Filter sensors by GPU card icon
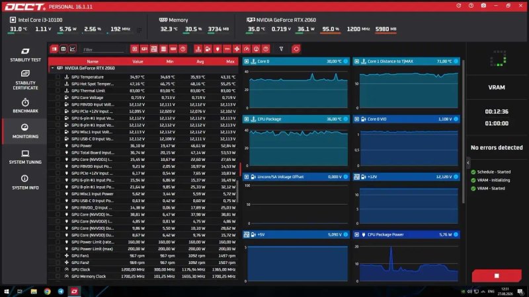Screen dimensions: 529x297 (x=144, y=49)
